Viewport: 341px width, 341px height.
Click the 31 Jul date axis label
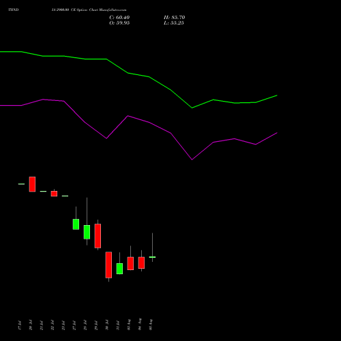(x=118, y=325)
